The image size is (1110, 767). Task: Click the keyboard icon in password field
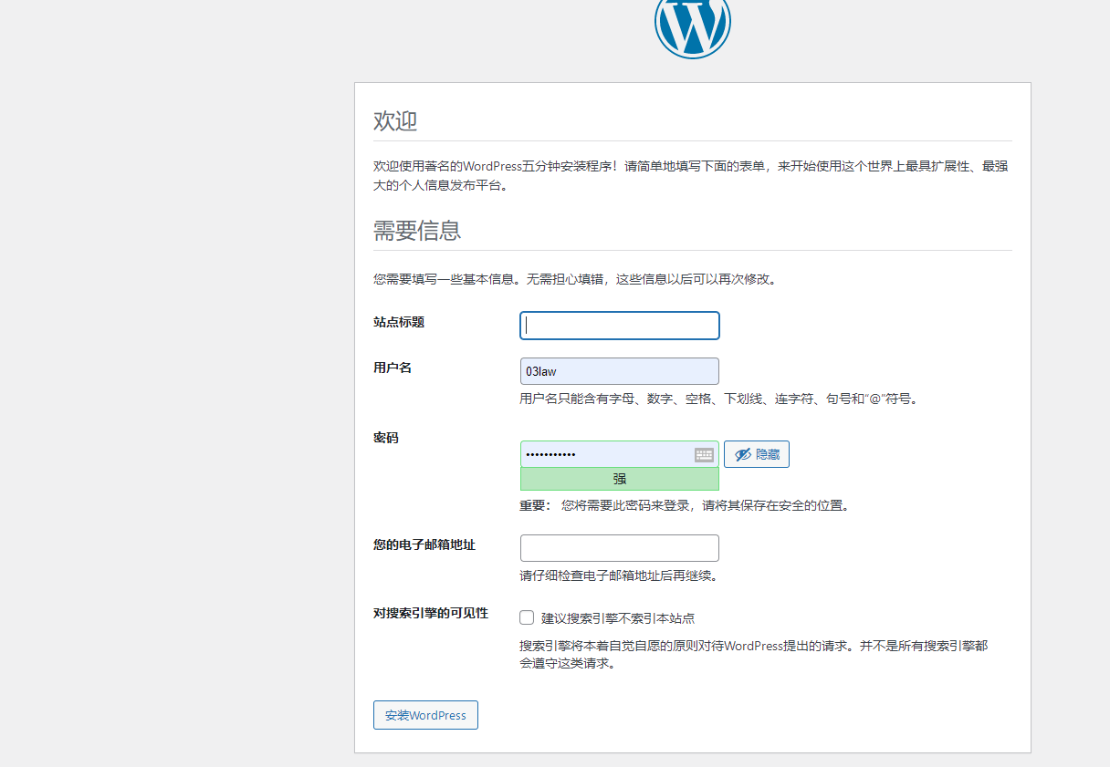[x=704, y=454]
